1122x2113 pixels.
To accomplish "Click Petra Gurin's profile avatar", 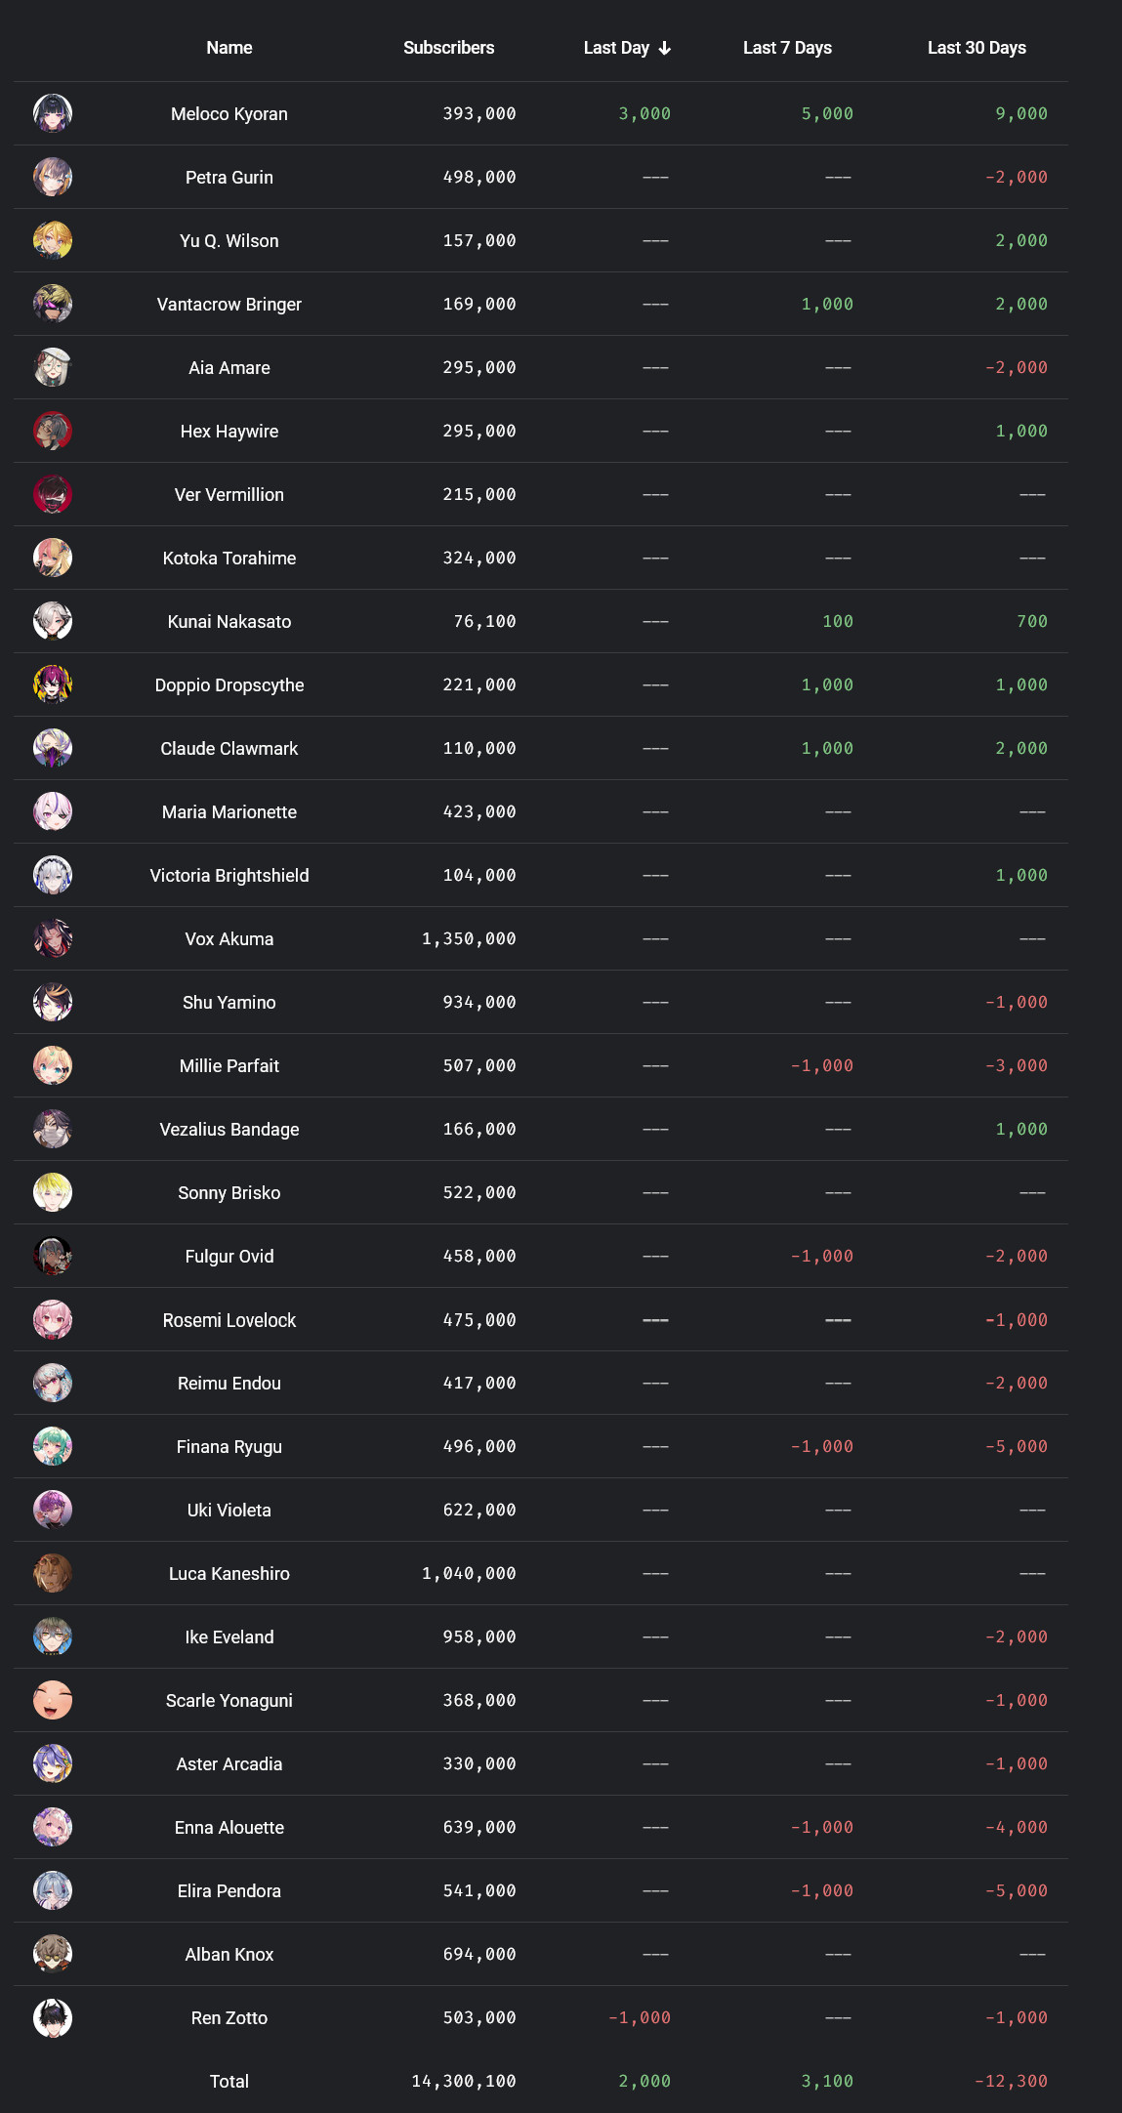I will (53, 177).
